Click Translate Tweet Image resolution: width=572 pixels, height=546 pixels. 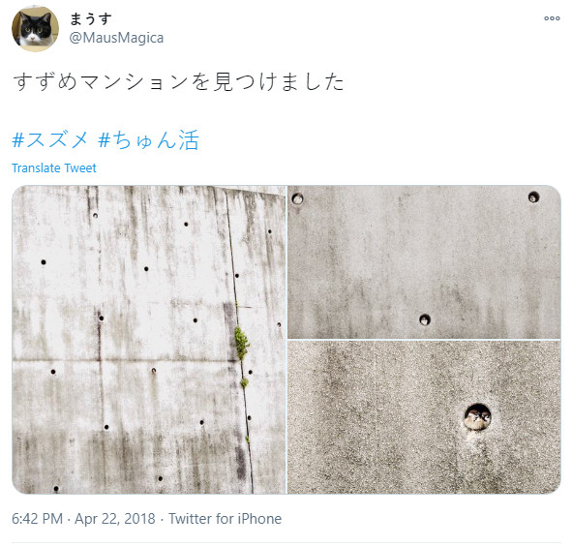click(54, 168)
